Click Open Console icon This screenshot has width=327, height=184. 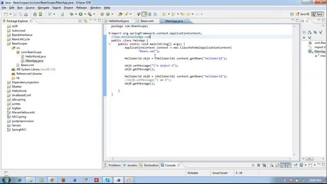coord(310,165)
